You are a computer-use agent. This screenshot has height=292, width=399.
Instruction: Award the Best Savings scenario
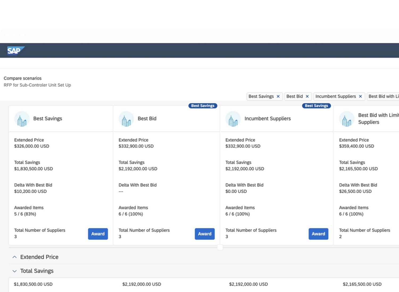98,234
